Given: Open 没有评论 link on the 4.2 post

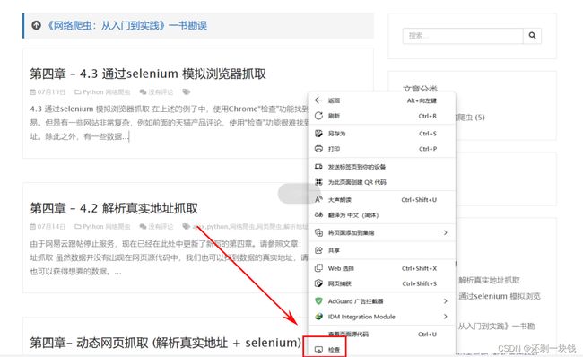Looking at the screenshot, I should pyautogui.click(x=161, y=226).
